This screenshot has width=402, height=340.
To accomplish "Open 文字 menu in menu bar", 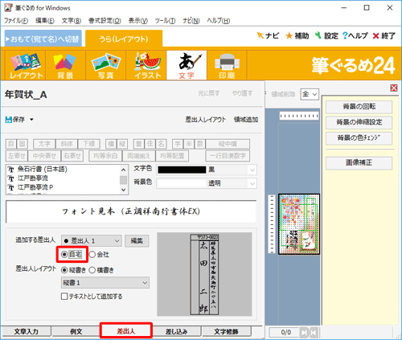I will tap(72, 21).
